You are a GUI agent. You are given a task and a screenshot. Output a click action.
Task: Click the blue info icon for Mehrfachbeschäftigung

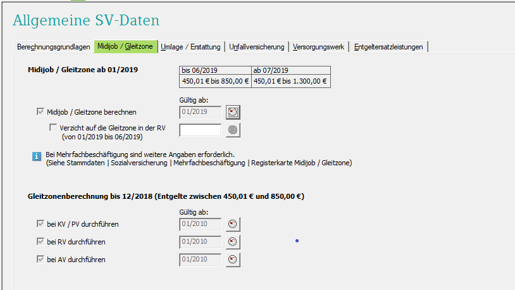click(38, 154)
